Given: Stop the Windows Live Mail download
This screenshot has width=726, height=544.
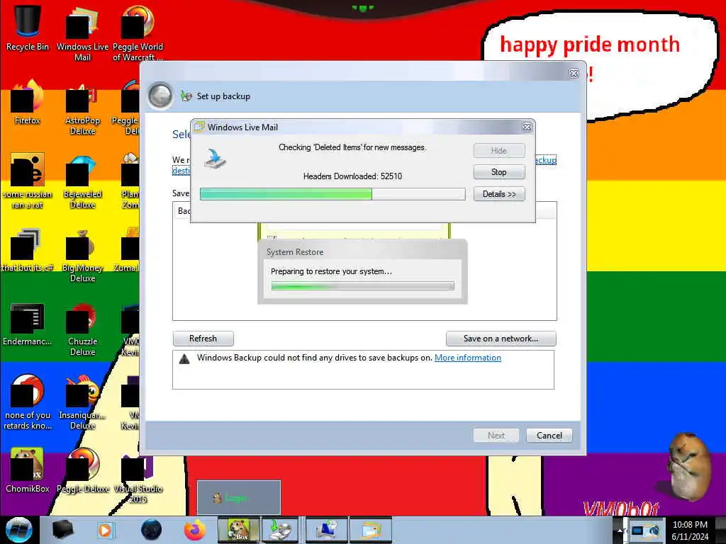Looking at the screenshot, I should [x=499, y=172].
